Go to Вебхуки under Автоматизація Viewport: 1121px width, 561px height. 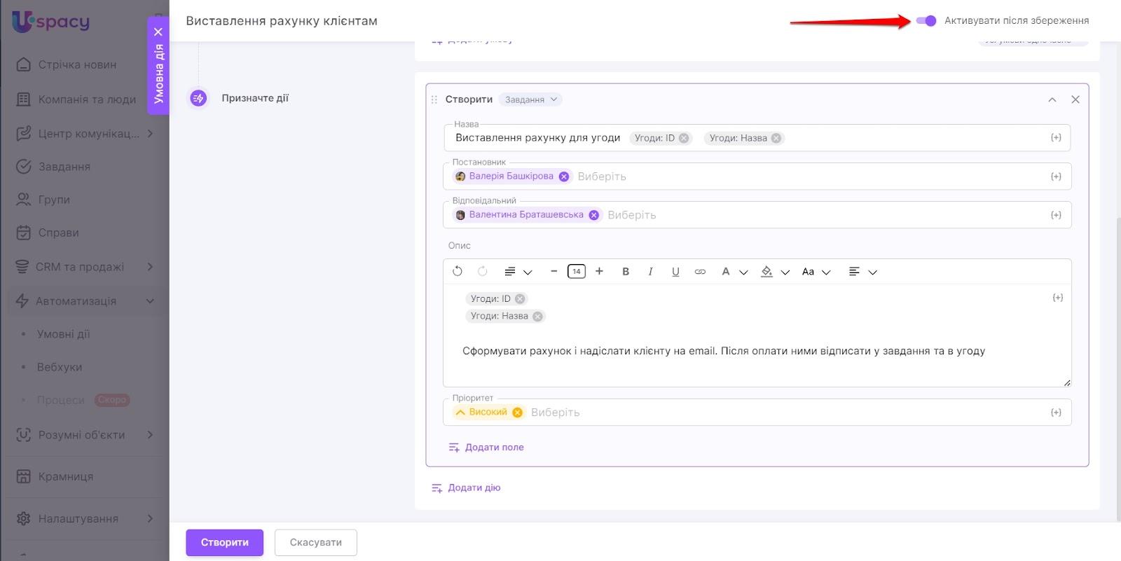(60, 367)
